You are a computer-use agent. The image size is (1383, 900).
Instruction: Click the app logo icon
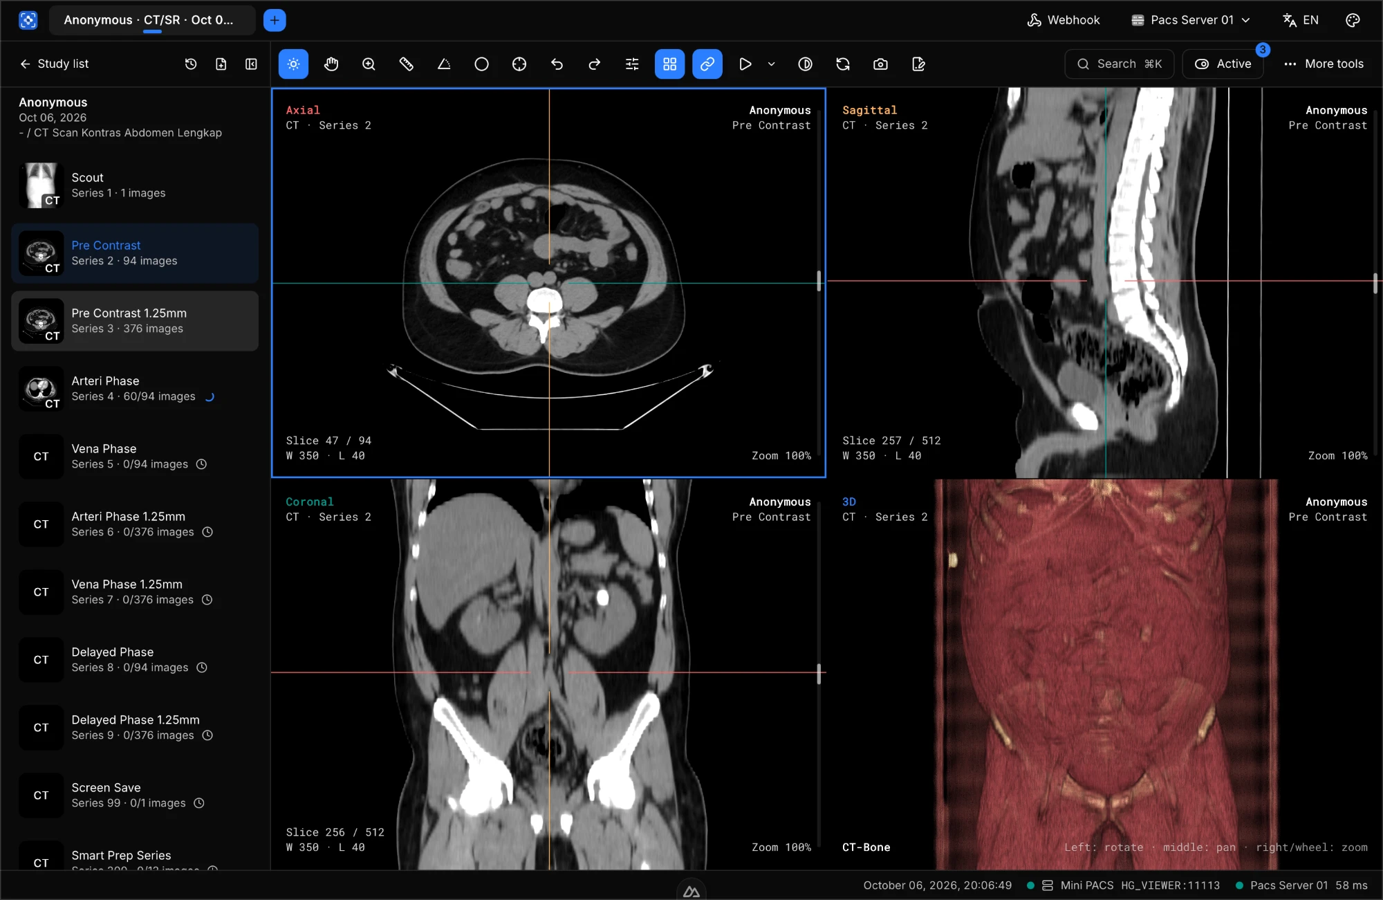click(28, 20)
